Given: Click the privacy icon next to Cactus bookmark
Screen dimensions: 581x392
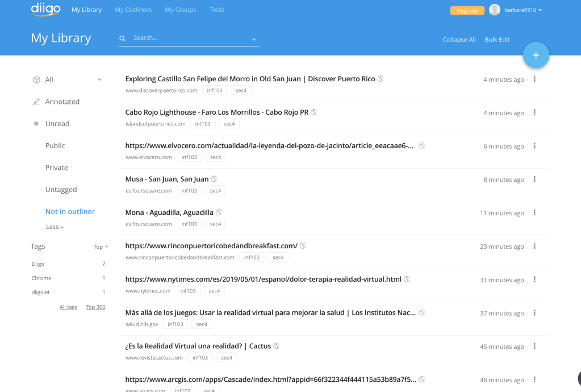Looking at the screenshot, I should 277,346.
